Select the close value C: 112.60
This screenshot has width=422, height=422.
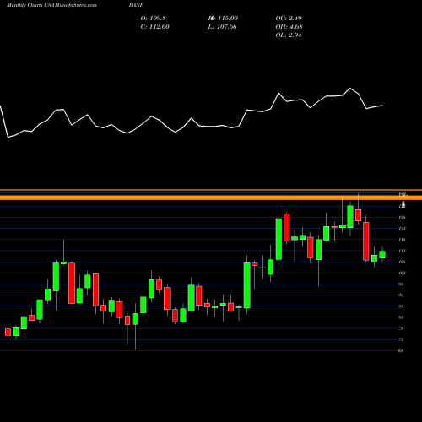click(154, 27)
